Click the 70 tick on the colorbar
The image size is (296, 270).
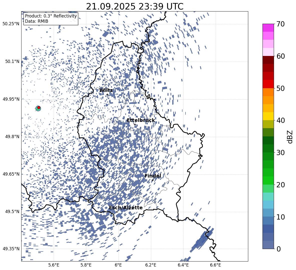280,24
